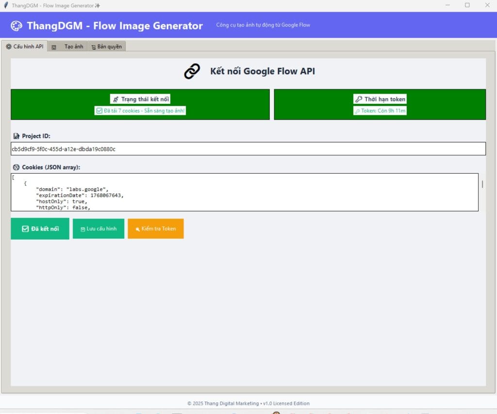
Task: Minimize the ThangDGM window
Action: [x=447, y=5]
